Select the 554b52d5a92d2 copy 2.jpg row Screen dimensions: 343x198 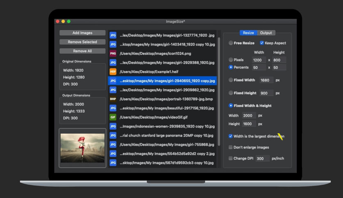(162, 154)
